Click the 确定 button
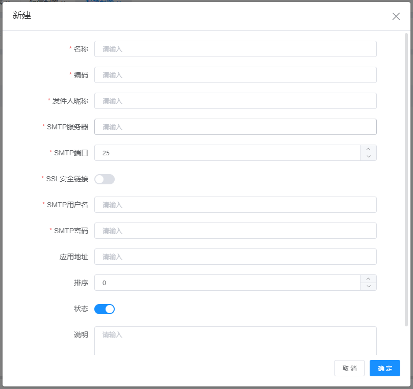This screenshot has height=389, width=413. pyautogui.click(x=384, y=368)
